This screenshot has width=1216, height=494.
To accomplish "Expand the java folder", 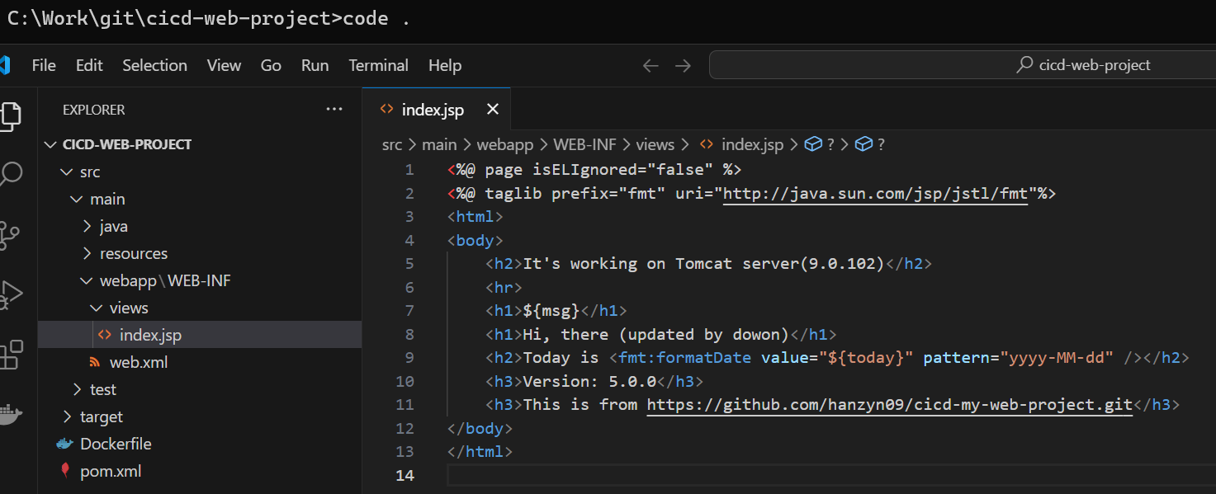I will tap(113, 226).
